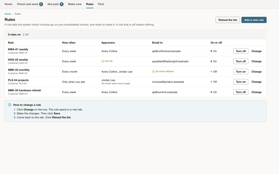The image size is (279, 174).
Task: Click the Rule column header
Action: (x=11, y=43)
